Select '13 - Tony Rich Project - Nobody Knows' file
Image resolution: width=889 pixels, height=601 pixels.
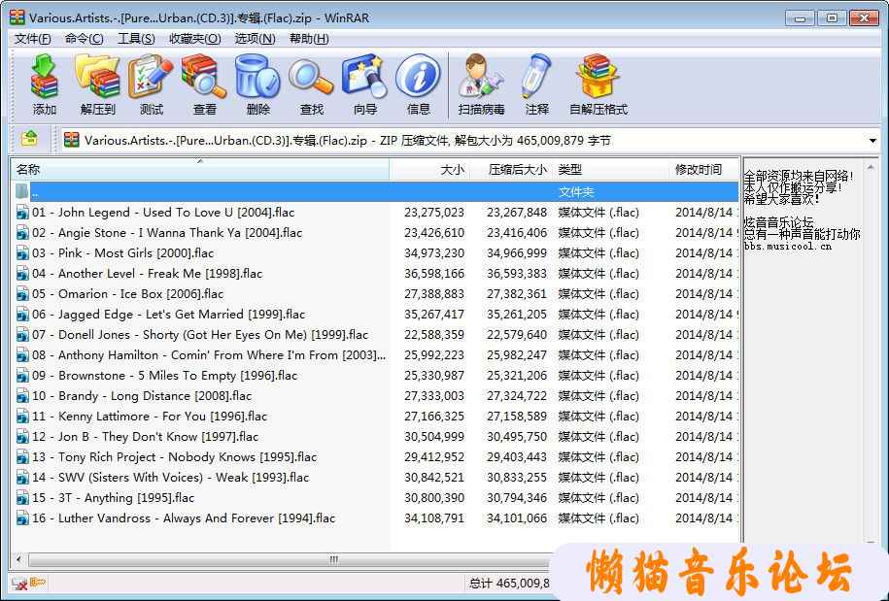[x=376, y=457]
